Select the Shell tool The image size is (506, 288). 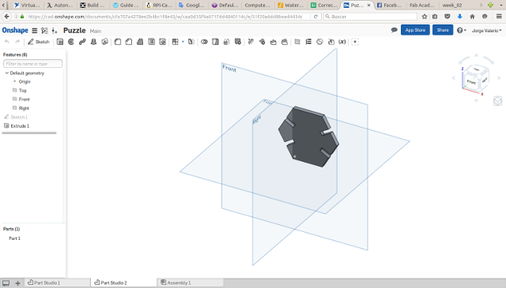(151, 42)
